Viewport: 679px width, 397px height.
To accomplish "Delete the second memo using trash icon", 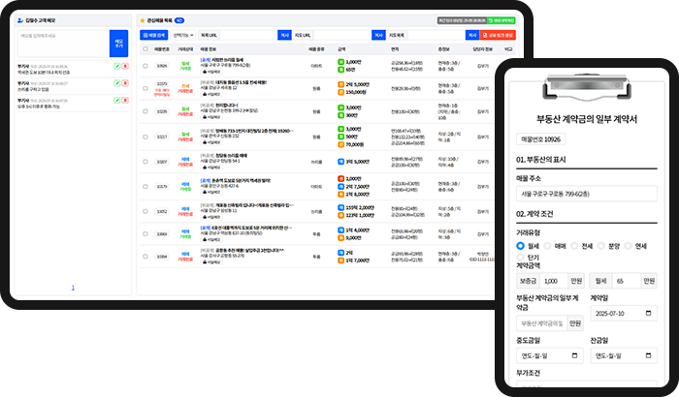I will point(124,84).
